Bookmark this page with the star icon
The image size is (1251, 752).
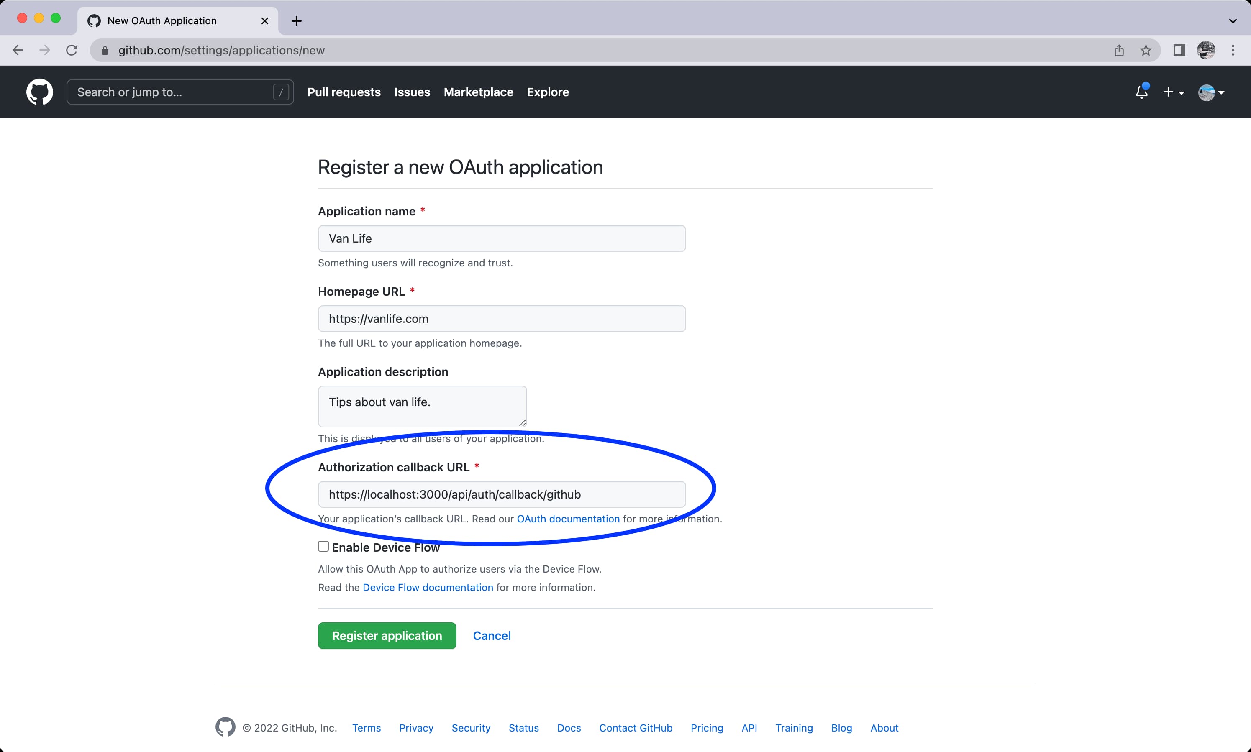[1146, 50]
